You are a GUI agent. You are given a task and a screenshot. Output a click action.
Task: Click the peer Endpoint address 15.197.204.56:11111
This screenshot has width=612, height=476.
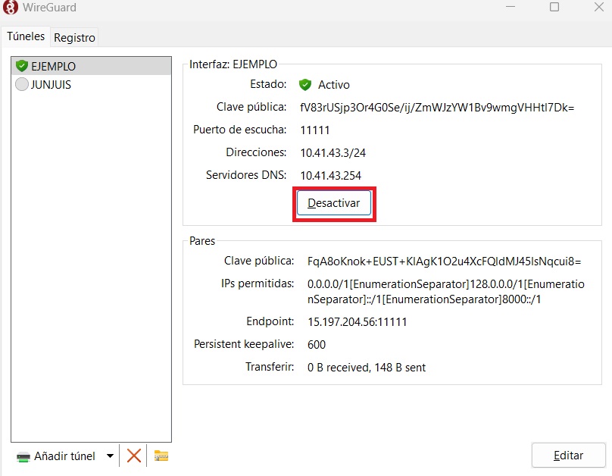[x=357, y=322]
